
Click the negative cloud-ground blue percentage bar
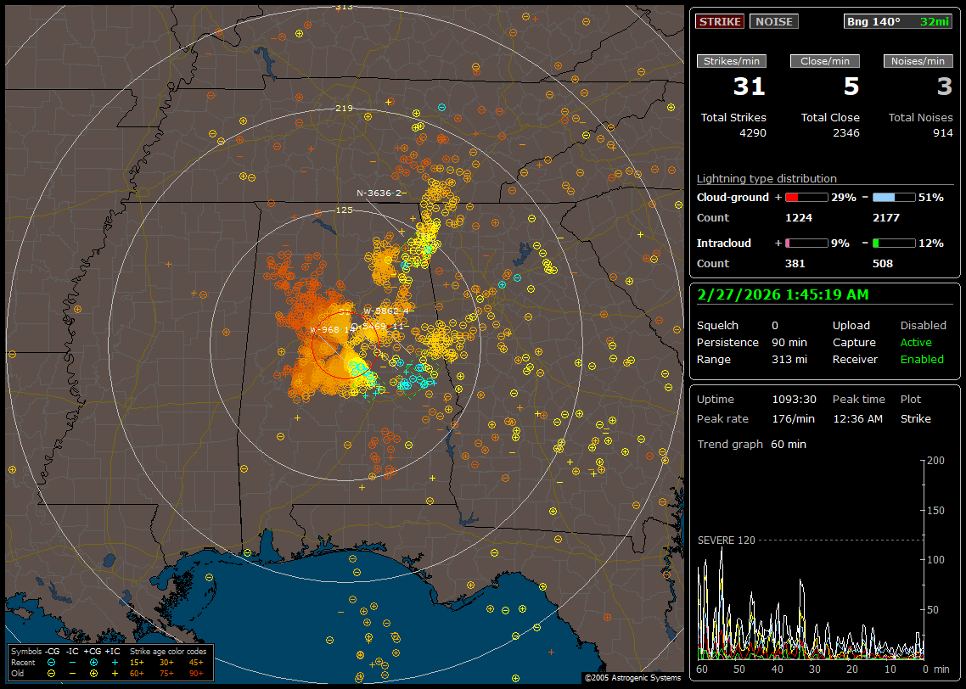(x=894, y=197)
